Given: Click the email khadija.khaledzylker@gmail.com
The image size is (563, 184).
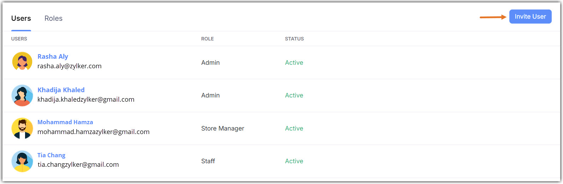Looking at the screenshot, I should coord(86,100).
